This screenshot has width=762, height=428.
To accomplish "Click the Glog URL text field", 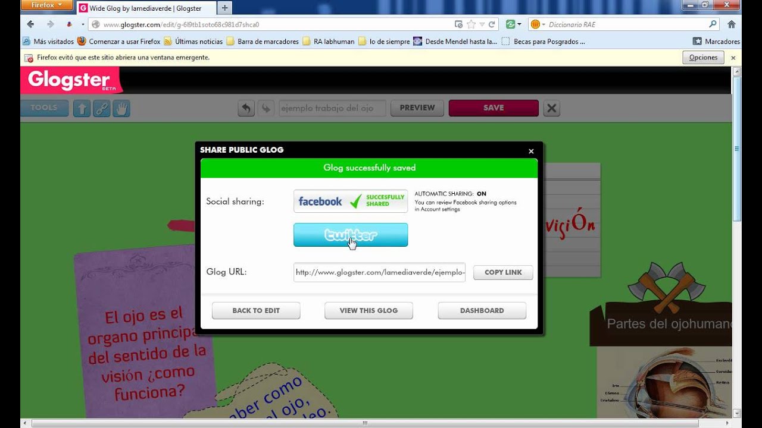I will pos(379,272).
